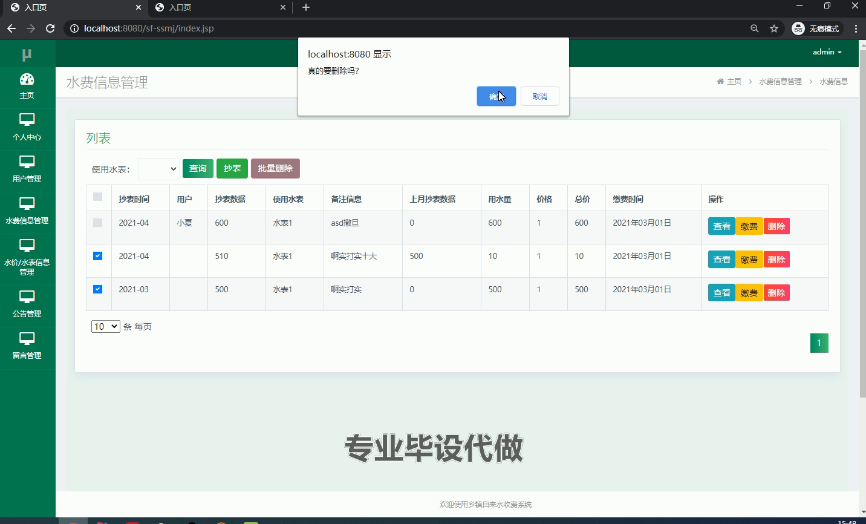Image resolution: width=866 pixels, height=524 pixels.
Task: Click the 无痕模式 incognito icon
Action: coord(816,28)
